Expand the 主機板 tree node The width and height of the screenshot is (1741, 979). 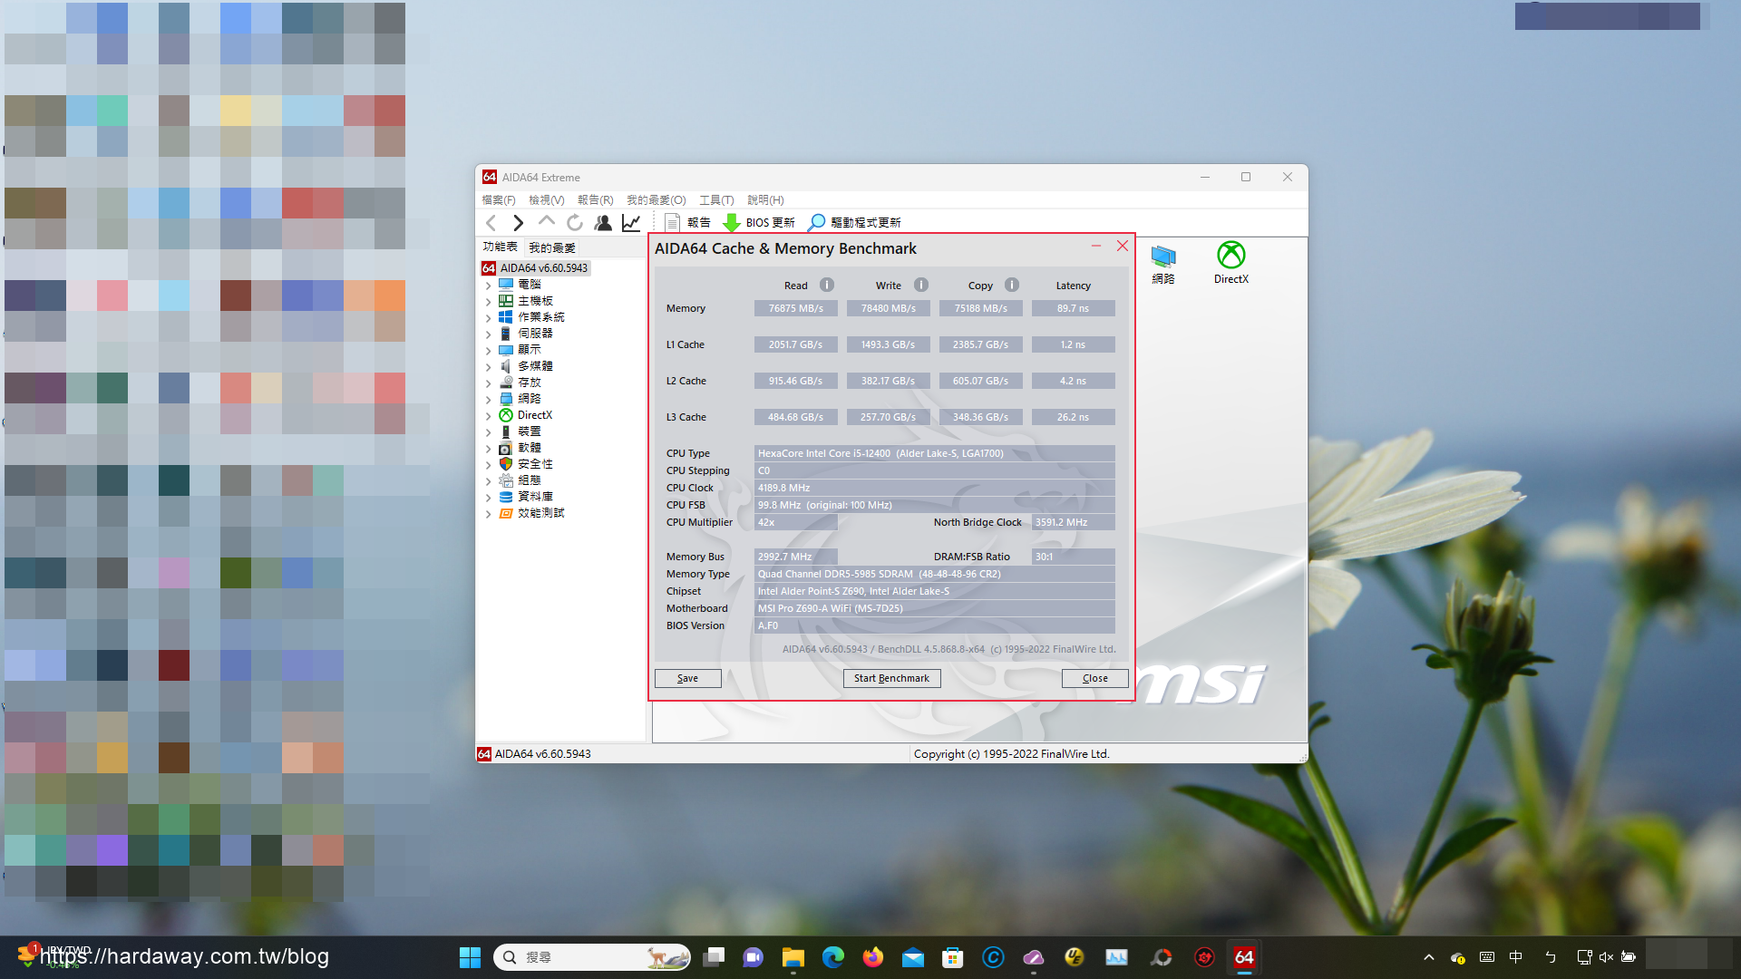(488, 301)
